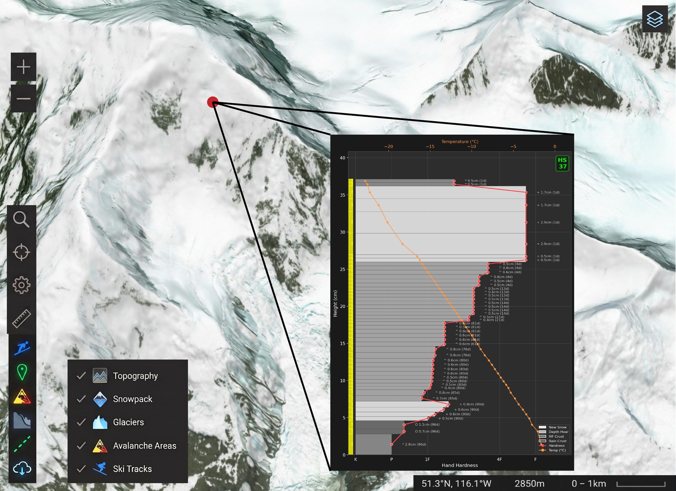The image size is (676, 491).
Task: Activate the crosshair locate tool
Action: point(21,252)
